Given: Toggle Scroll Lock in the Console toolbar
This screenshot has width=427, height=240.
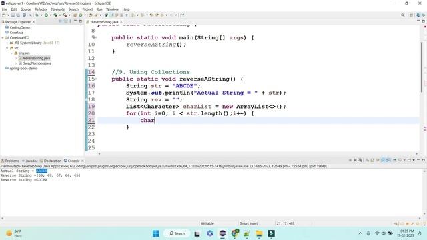Looking at the screenshot, I should [372, 160].
